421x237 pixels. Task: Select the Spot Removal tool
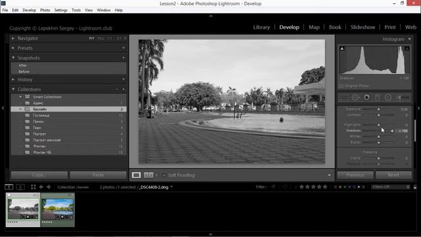355,97
